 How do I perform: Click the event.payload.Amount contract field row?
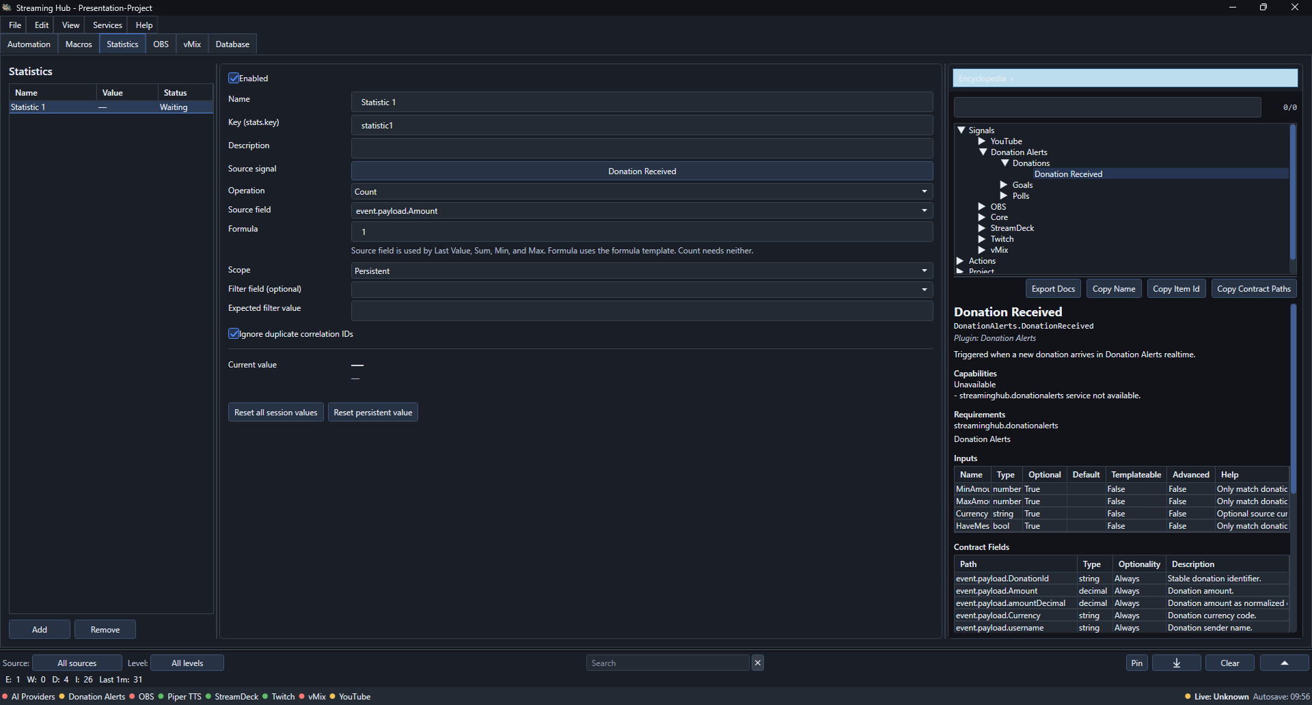tap(1121, 591)
